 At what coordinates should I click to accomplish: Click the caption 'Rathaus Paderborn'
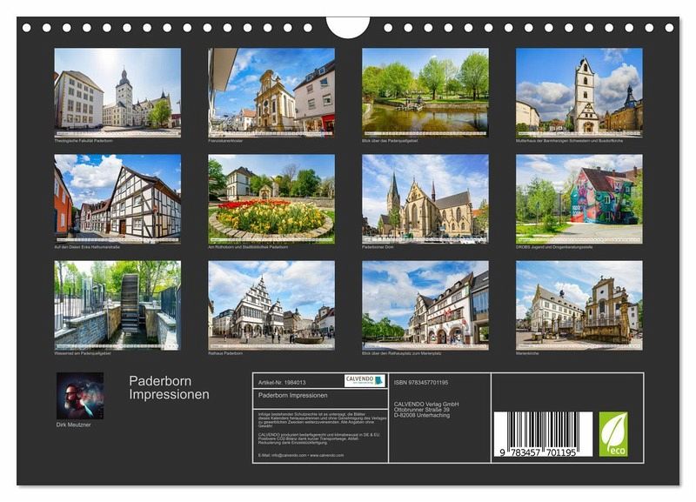225,353
